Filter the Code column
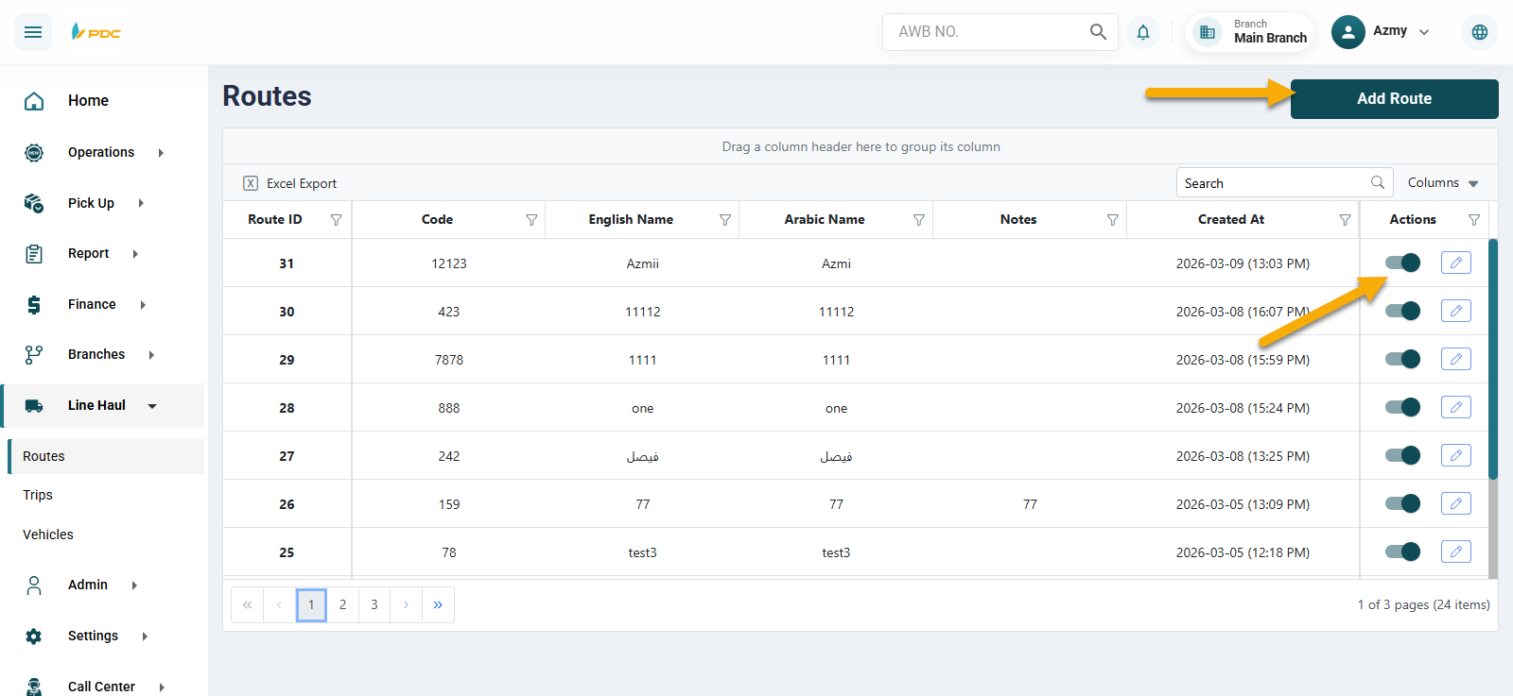This screenshot has height=696, width=1513. point(531,220)
